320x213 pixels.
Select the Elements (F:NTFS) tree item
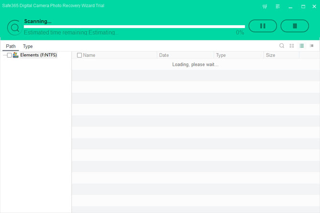point(38,55)
